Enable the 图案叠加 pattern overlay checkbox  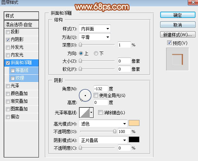click(8, 109)
